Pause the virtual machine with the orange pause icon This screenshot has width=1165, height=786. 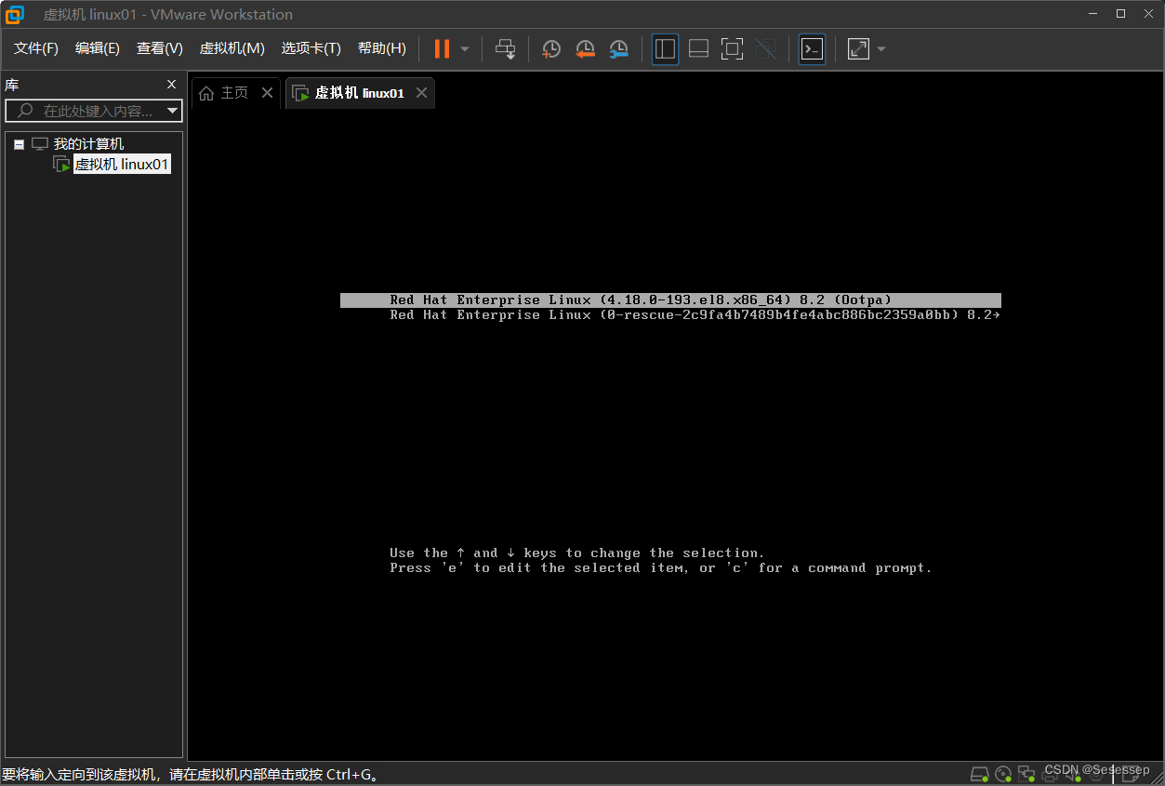click(x=442, y=49)
